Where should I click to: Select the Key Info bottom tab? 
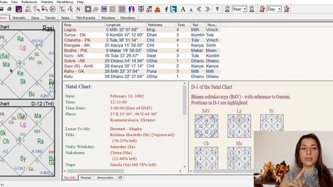70,178
